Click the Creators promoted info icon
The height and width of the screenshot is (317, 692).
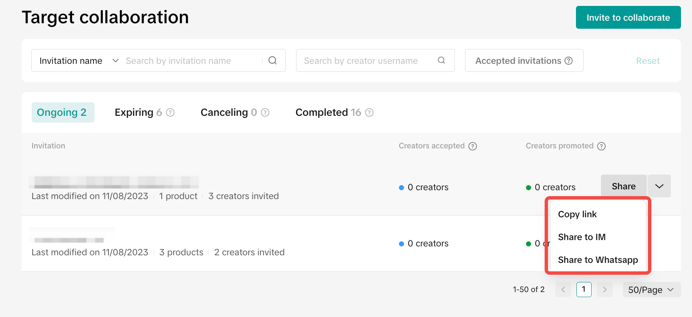pyautogui.click(x=601, y=146)
